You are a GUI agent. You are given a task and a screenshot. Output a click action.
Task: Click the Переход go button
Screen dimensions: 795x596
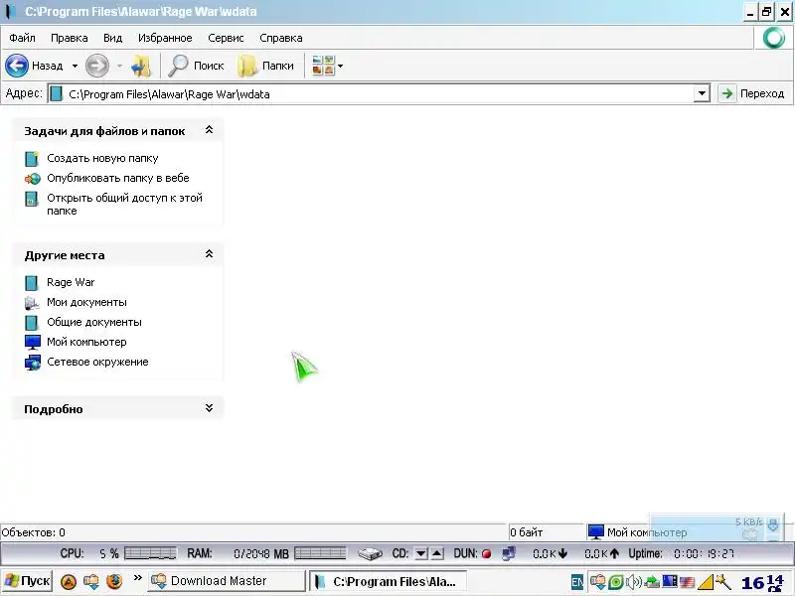point(753,93)
